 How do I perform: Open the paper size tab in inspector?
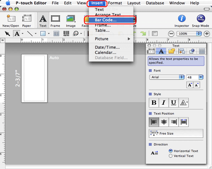coord(151,51)
